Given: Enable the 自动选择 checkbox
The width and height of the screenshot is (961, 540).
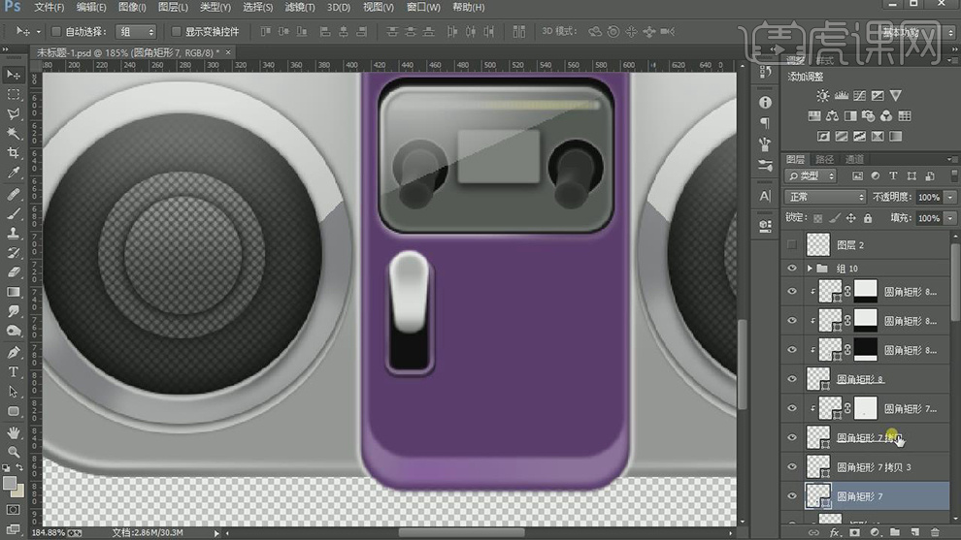Looking at the screenshot, I should click(x=56, y=31).
